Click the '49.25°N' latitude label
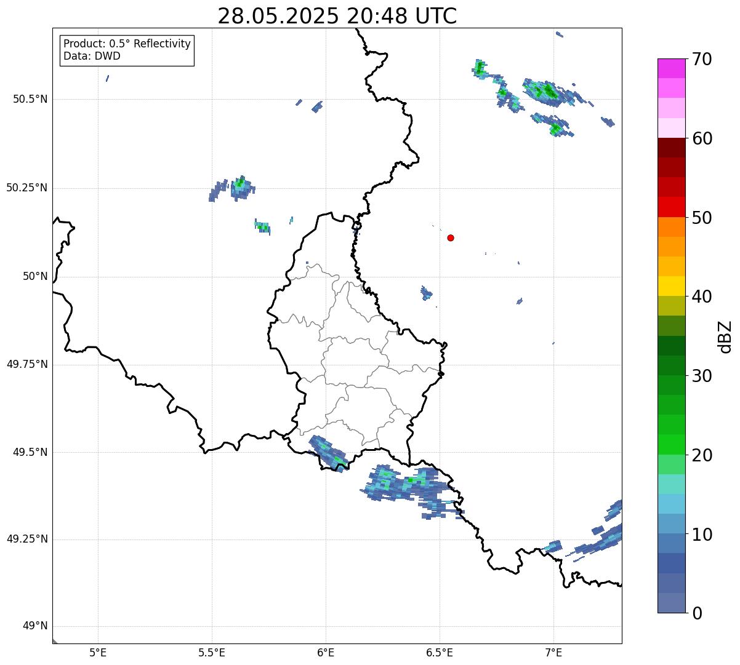The width and height of the screenshot is (740, 665). pyautogui.click(x=26, y=539)
